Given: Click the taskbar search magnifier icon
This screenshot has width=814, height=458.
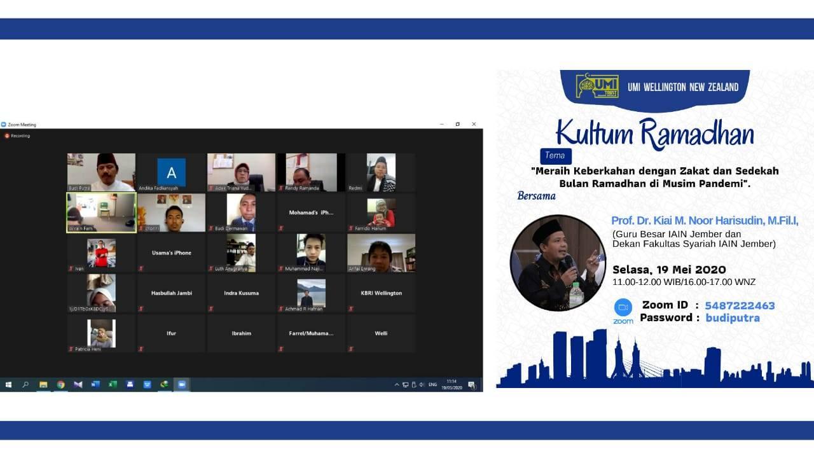Looking at the screenshot, I should pyautogui.click(x=26, y=384).
